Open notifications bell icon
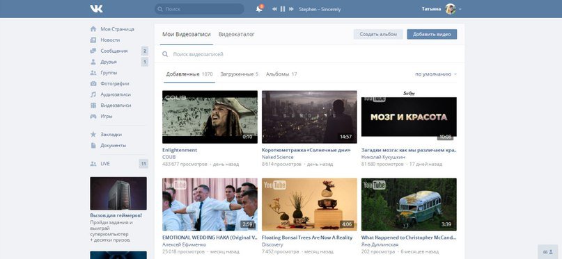This screenshot has height=259, width=562. tap(259, 9)
